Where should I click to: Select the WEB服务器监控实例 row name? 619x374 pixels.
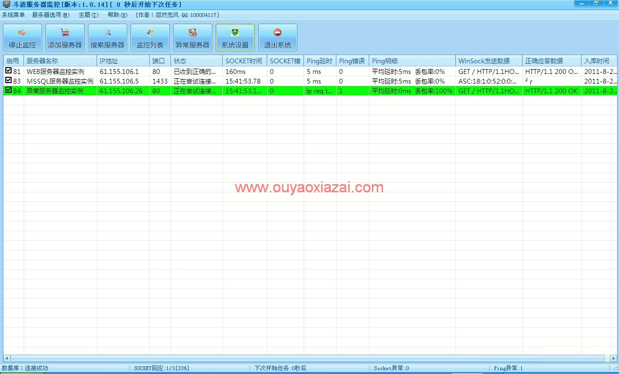(55, 72)
